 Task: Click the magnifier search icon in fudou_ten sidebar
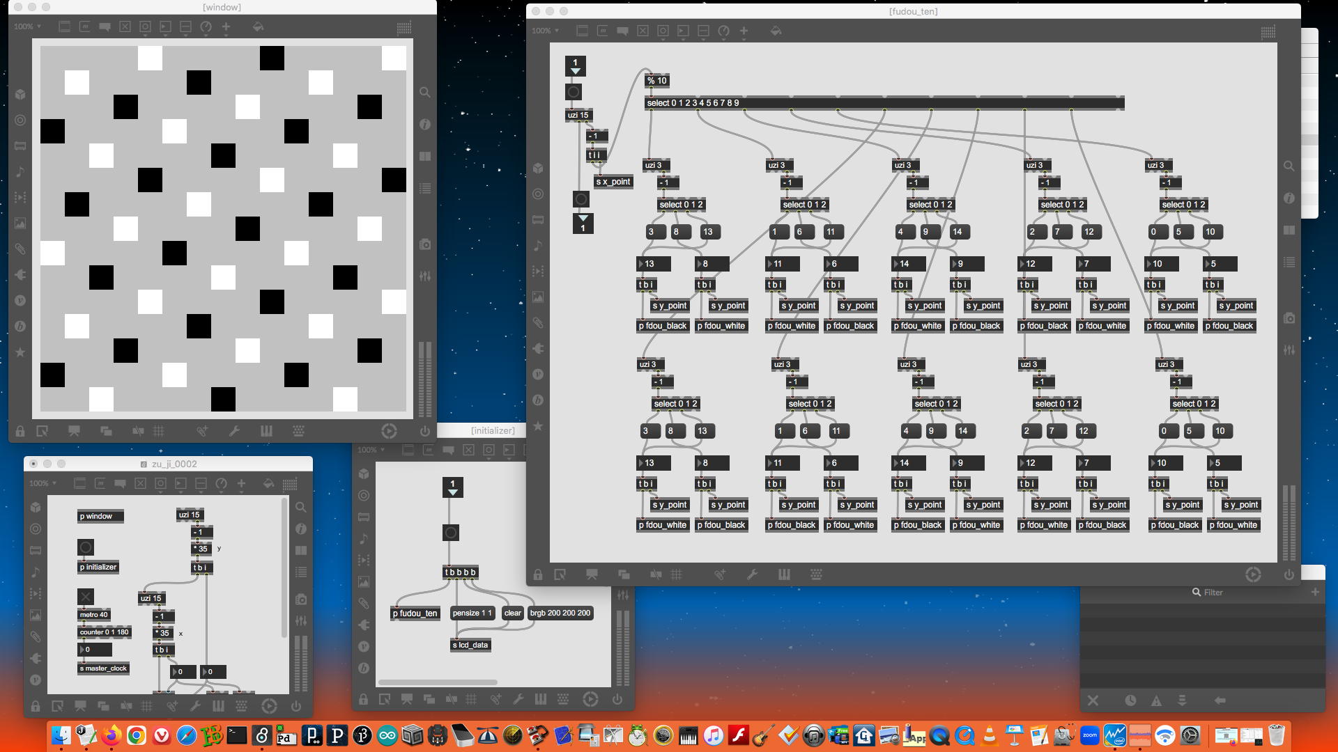coord(1289,166)
